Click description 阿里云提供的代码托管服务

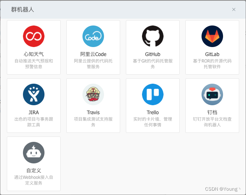coord(93,64)
